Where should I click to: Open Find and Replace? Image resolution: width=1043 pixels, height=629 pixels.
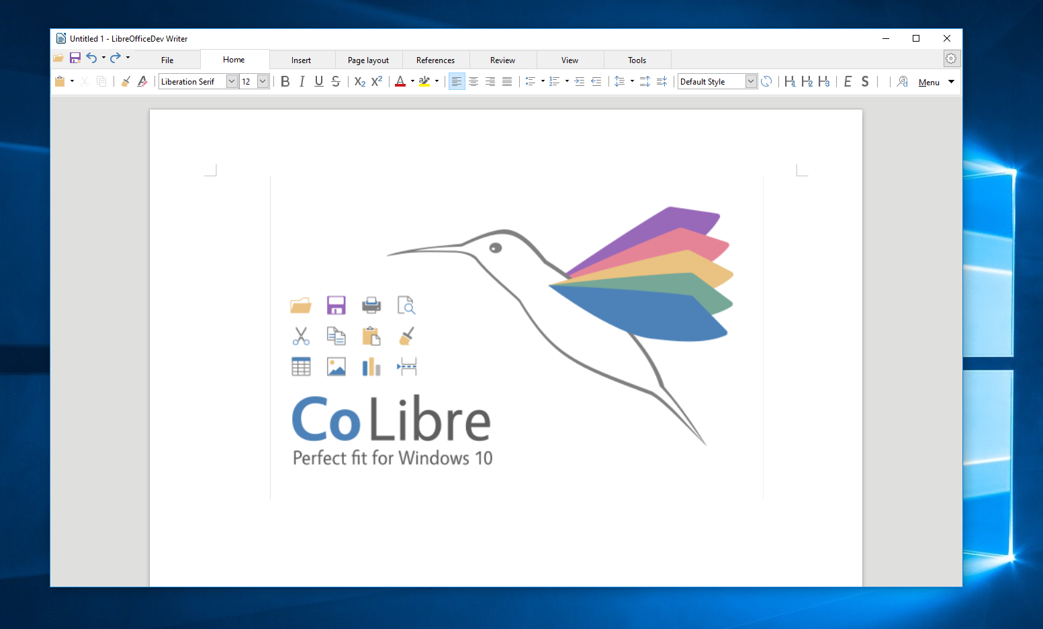coord(902,81)
